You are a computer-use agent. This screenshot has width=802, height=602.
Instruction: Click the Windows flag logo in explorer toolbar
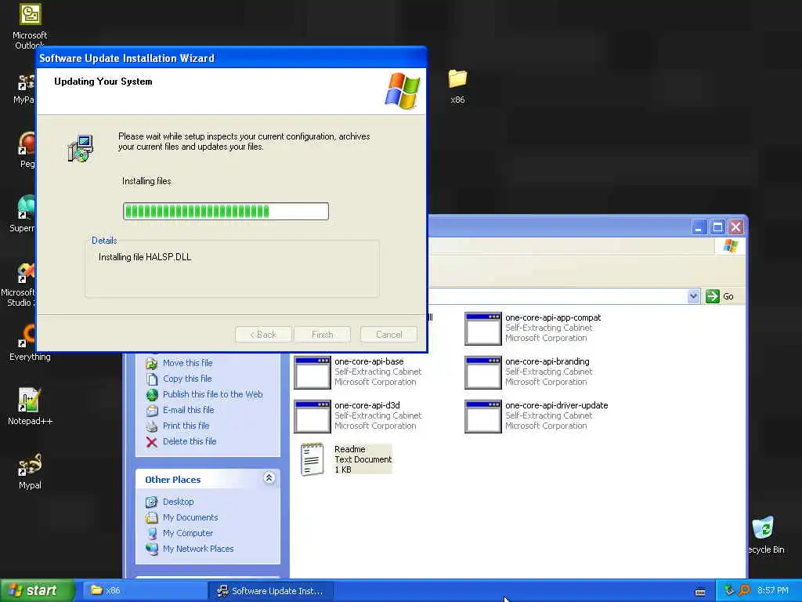(x=730, y=246)
